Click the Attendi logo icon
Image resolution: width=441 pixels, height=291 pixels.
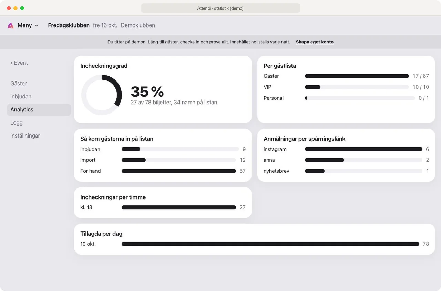pos(11,25)
